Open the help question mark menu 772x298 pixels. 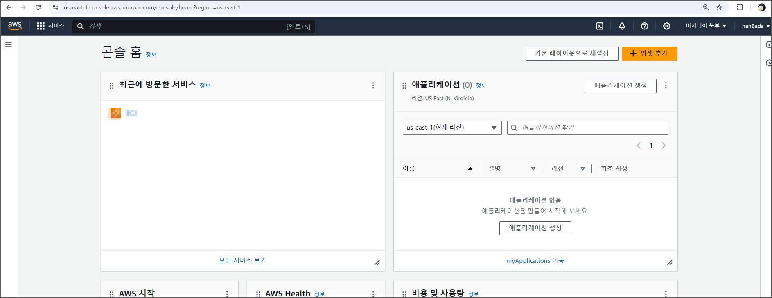point(644,26)
